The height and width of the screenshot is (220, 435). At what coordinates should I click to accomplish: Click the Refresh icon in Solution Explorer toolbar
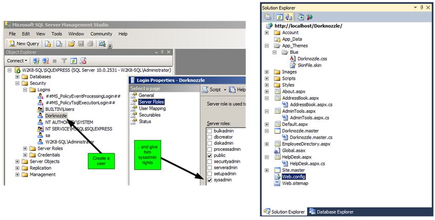pos(279,17)
